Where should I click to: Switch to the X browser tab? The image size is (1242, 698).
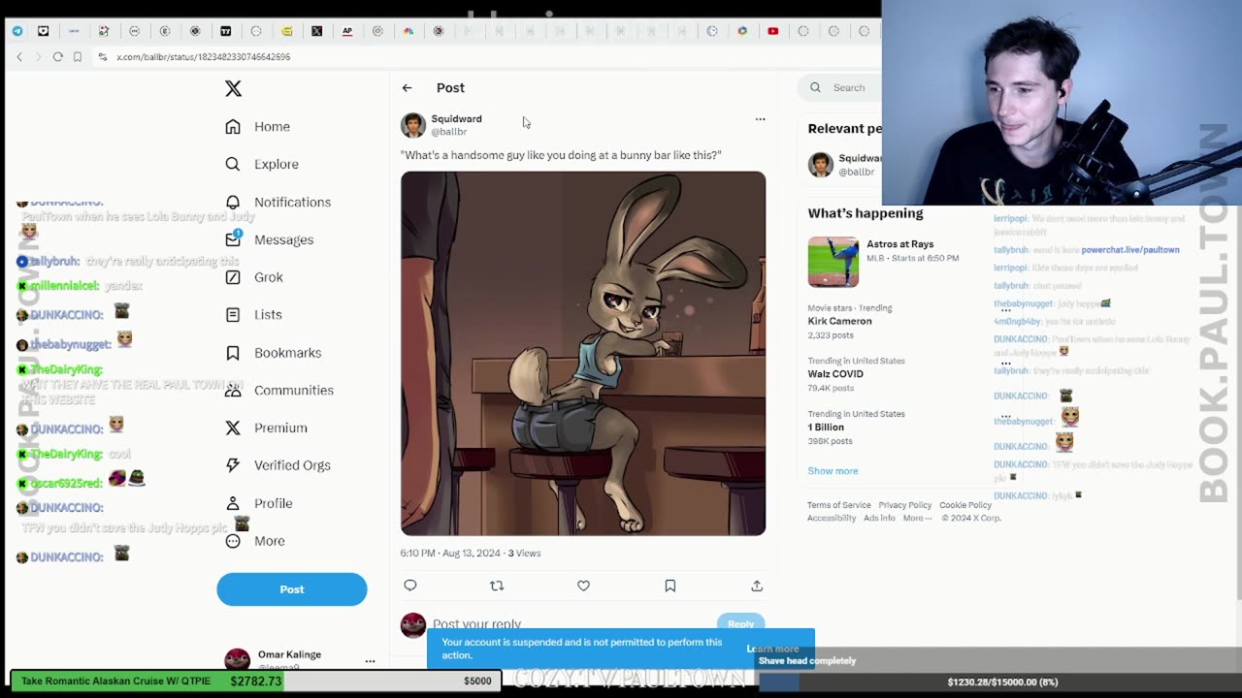(316, 31)
